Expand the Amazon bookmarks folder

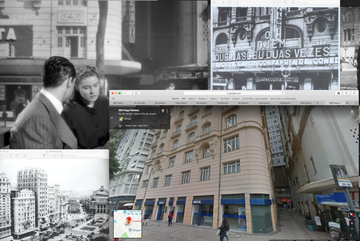[x=203, y=99]
